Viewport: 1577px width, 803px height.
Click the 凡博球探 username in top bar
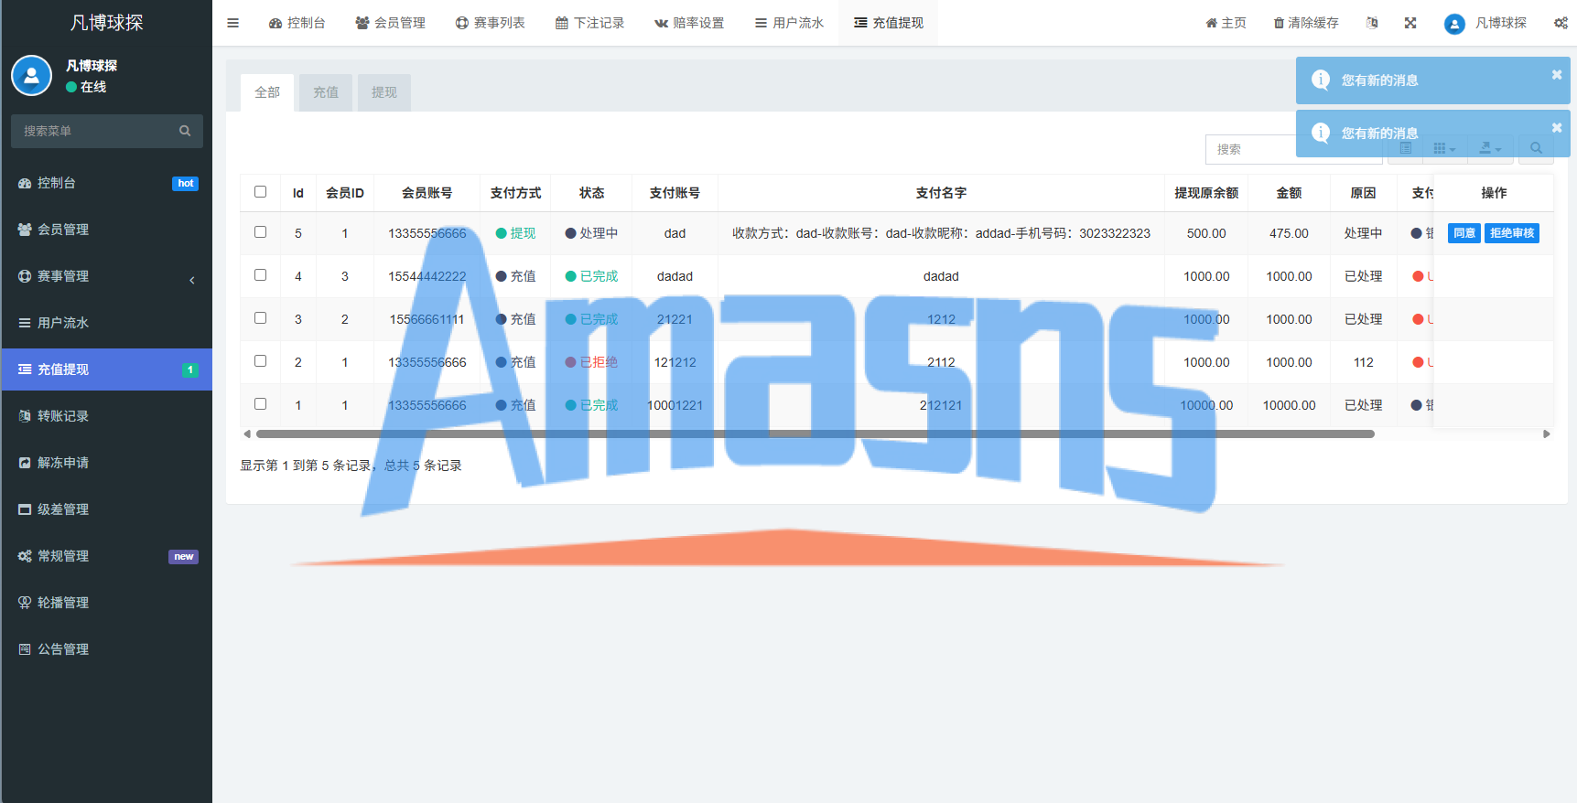[1501, 23]
